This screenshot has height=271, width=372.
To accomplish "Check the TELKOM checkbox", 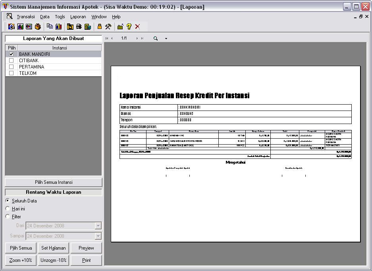I will click(11, 73).
